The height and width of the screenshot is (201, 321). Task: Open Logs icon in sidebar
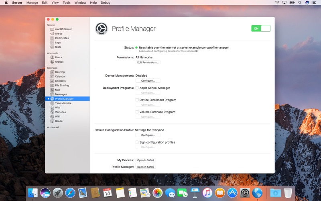(x=52, y=43)
